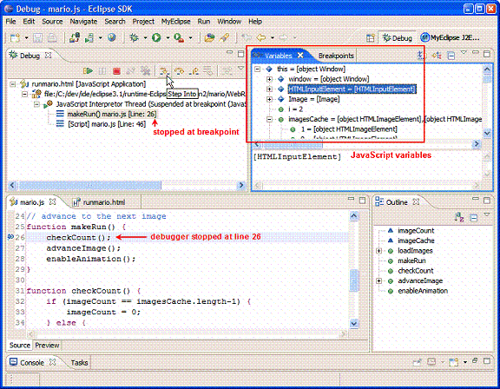The height and width of the screenshot is (389, 500).
Task: Click the Resume button in Debug view
Action: point(88,71)
